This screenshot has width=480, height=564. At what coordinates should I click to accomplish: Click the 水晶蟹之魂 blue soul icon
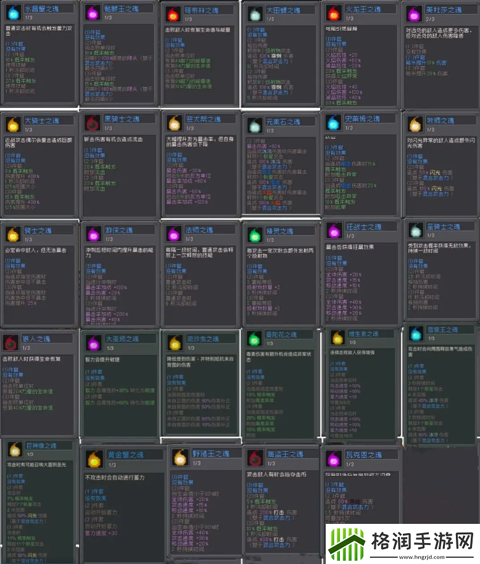point(12,12)
